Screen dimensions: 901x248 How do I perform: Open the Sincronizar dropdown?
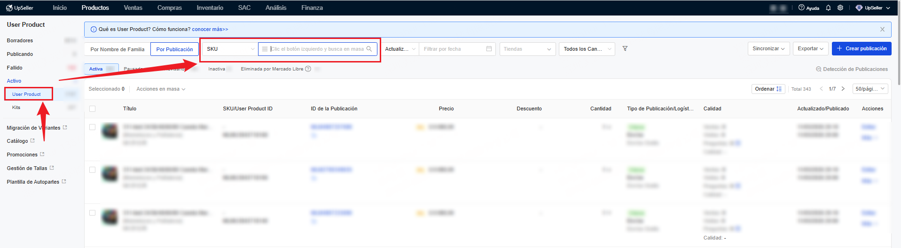click(768, 49)
